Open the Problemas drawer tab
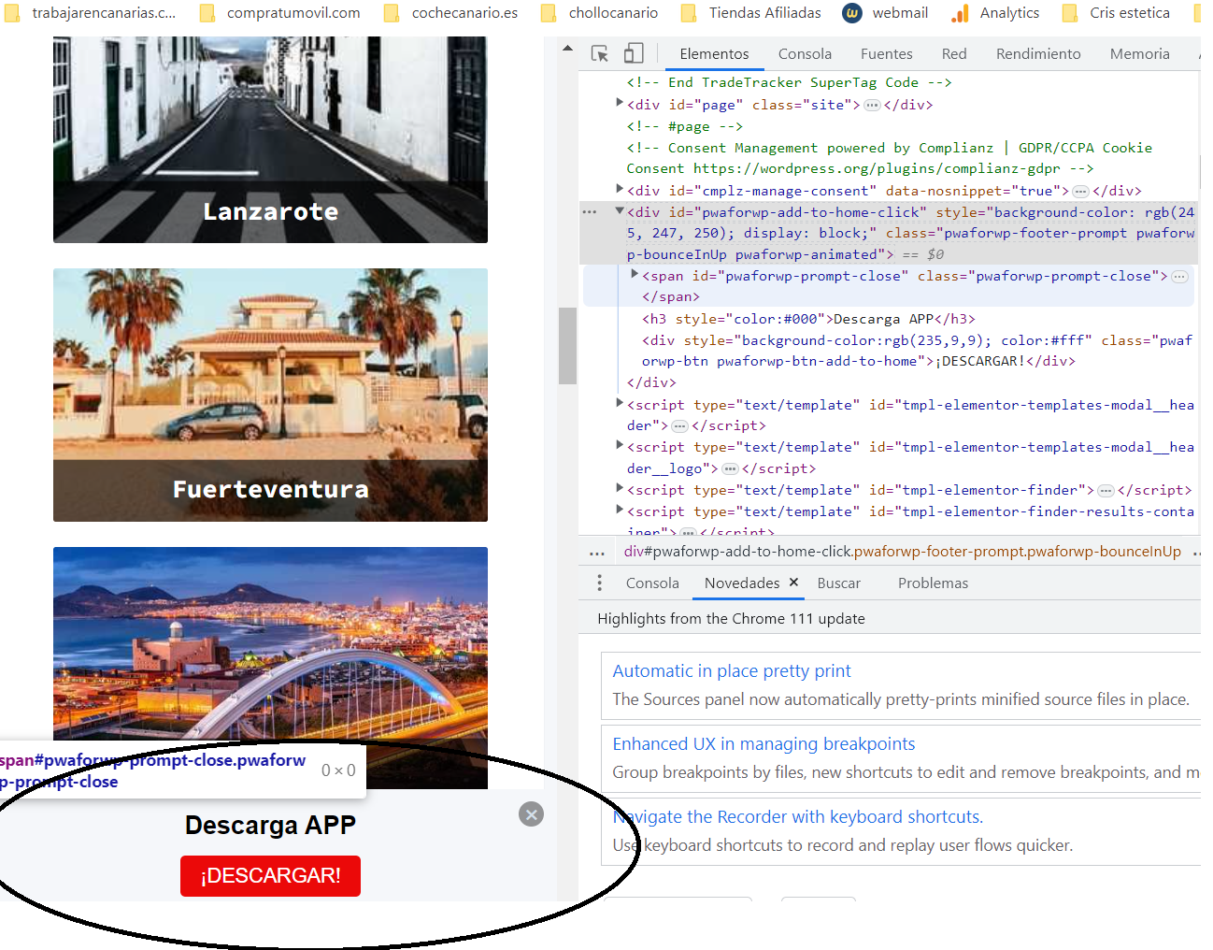 (x=933, y=583)
